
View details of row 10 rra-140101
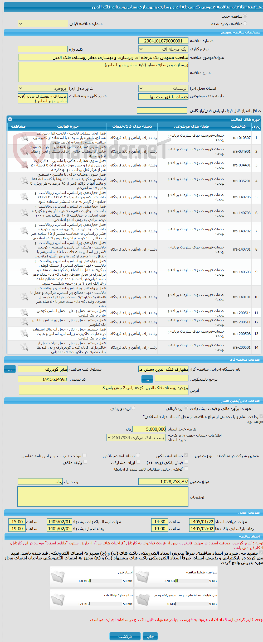[x=24, y=297]
